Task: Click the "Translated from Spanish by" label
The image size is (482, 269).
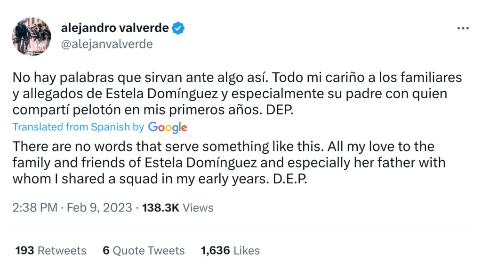Action: (x=78, y=127)
